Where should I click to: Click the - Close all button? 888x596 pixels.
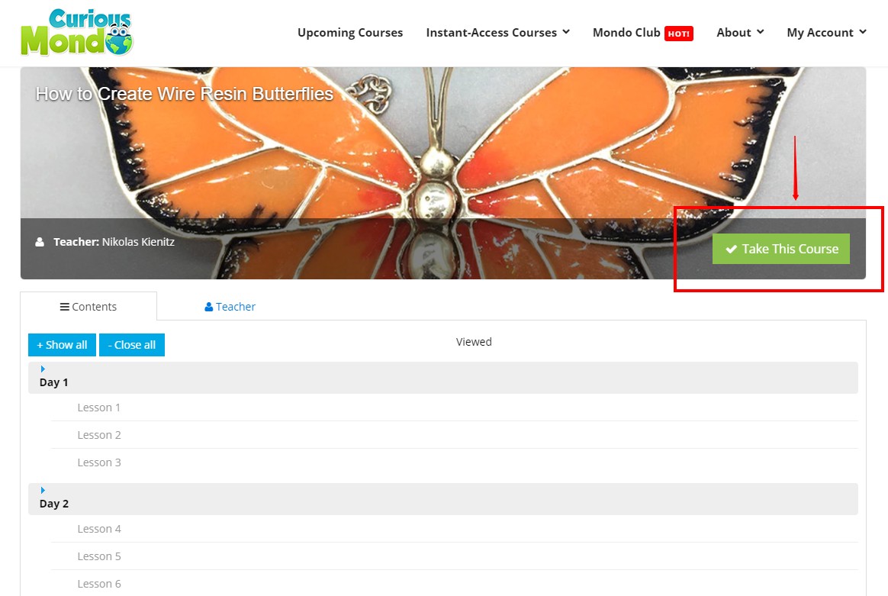[132, 344]
